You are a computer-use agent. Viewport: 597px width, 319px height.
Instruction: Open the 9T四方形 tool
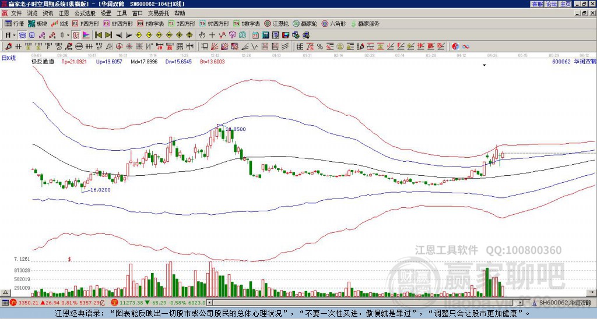215,23
